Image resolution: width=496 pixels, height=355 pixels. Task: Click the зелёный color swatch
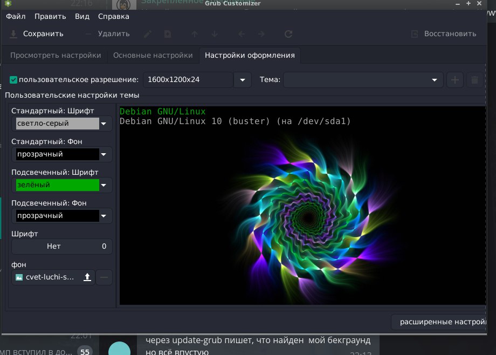pos(58,185)
